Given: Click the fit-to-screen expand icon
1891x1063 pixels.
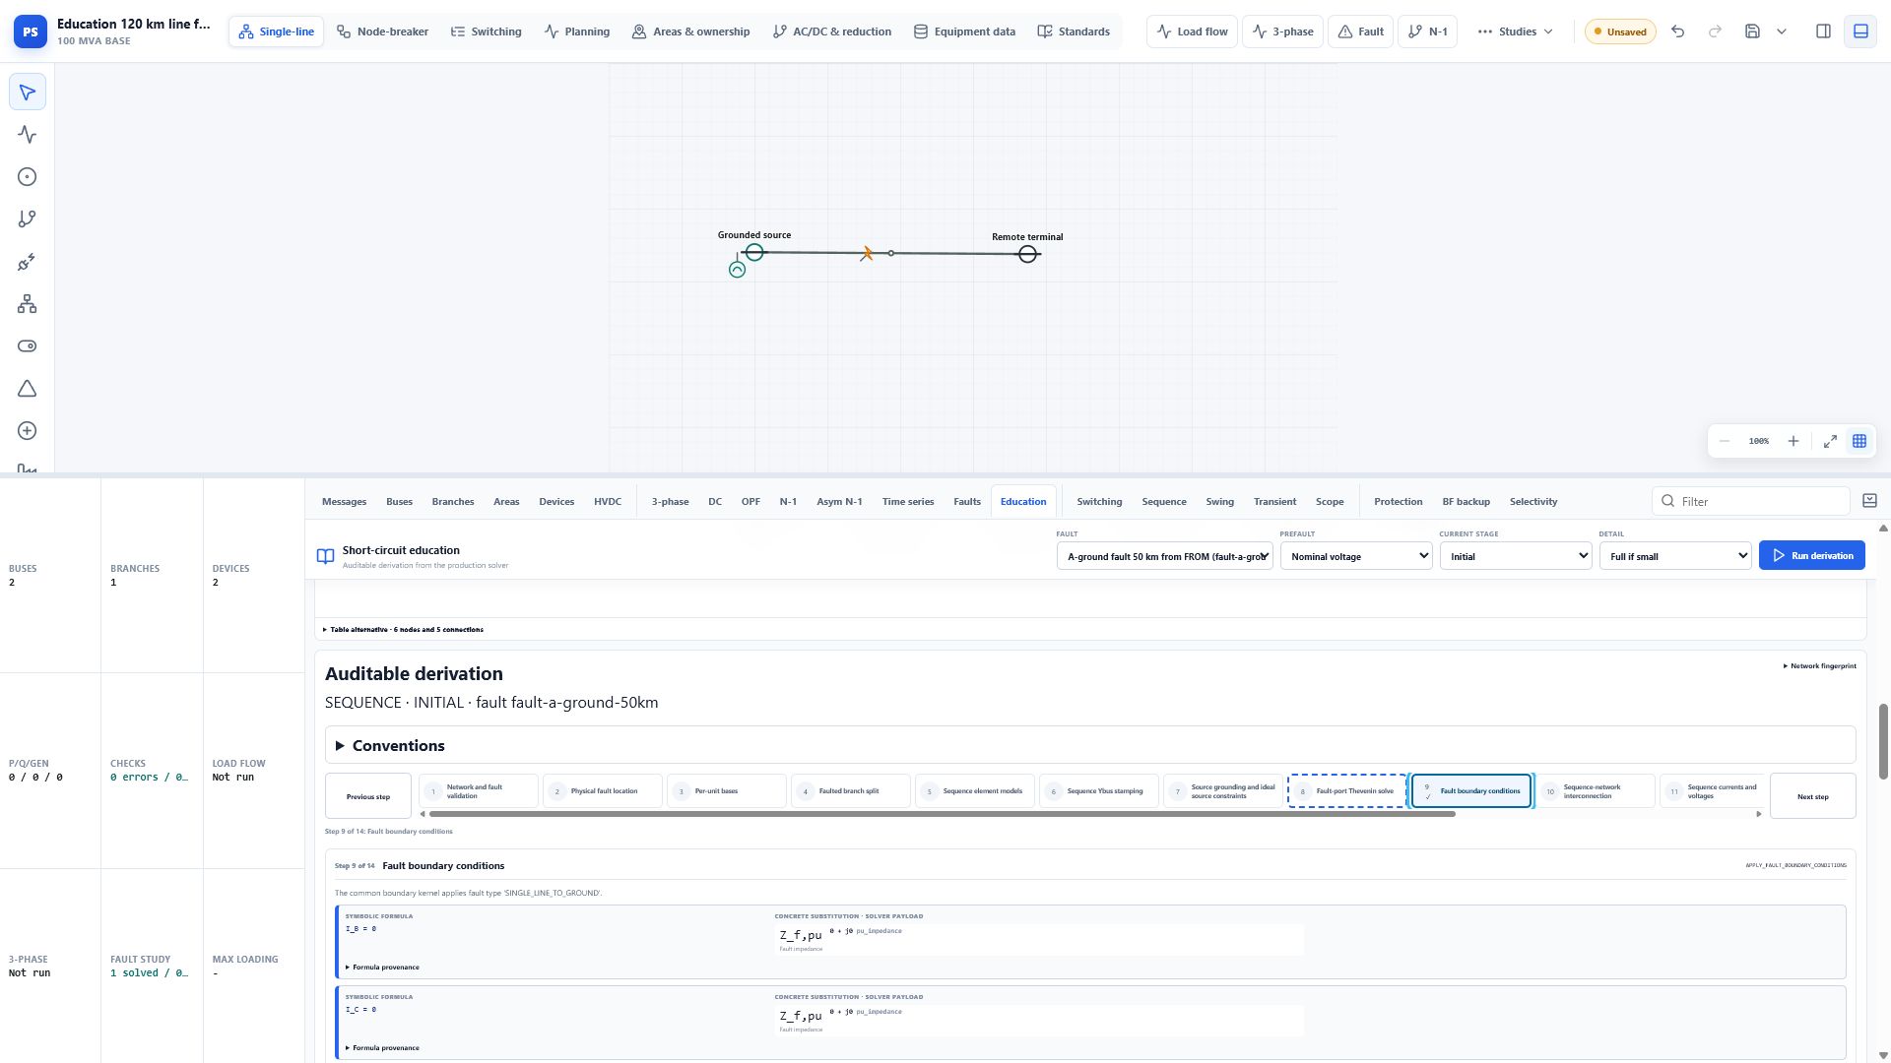Looking at the screenshot, I should 1830,441.
